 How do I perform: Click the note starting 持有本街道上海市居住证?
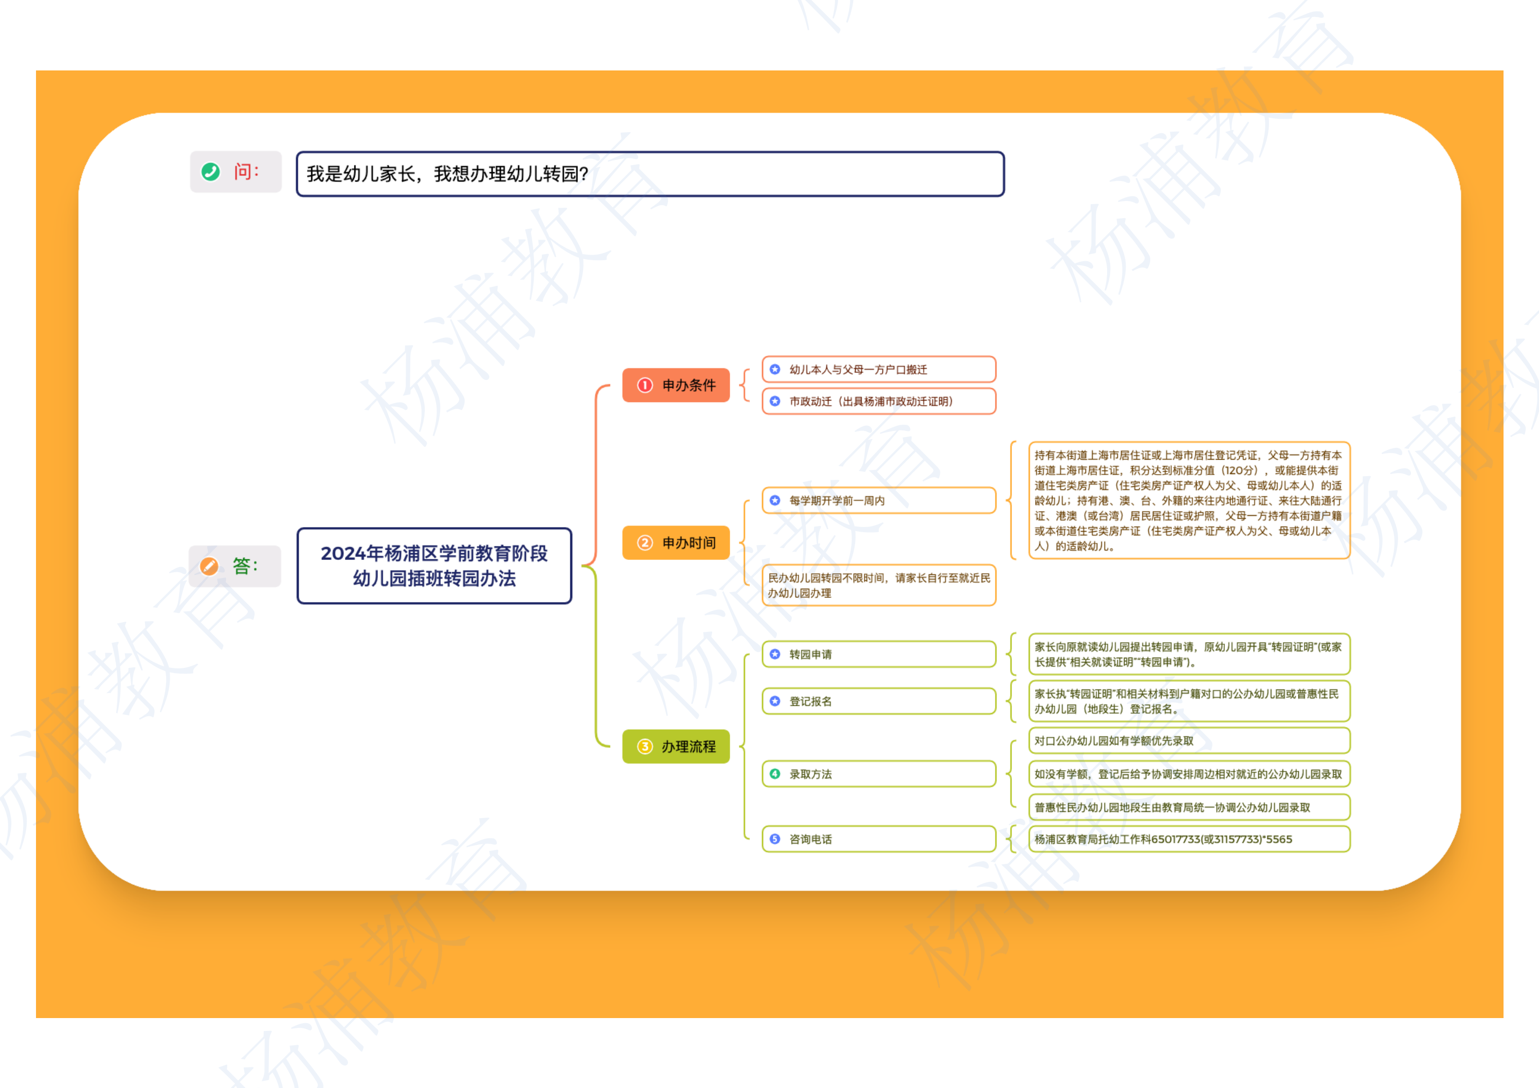pyautogui.click(x=1189, y=500)
